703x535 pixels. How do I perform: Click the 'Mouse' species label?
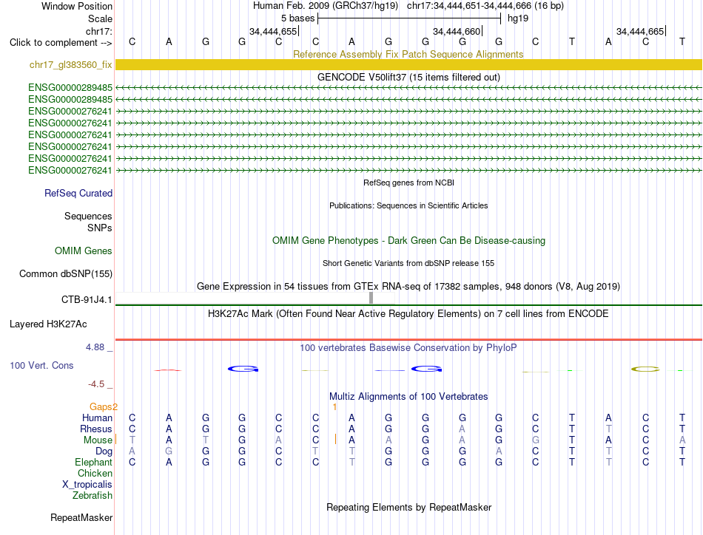pos(98,440)
